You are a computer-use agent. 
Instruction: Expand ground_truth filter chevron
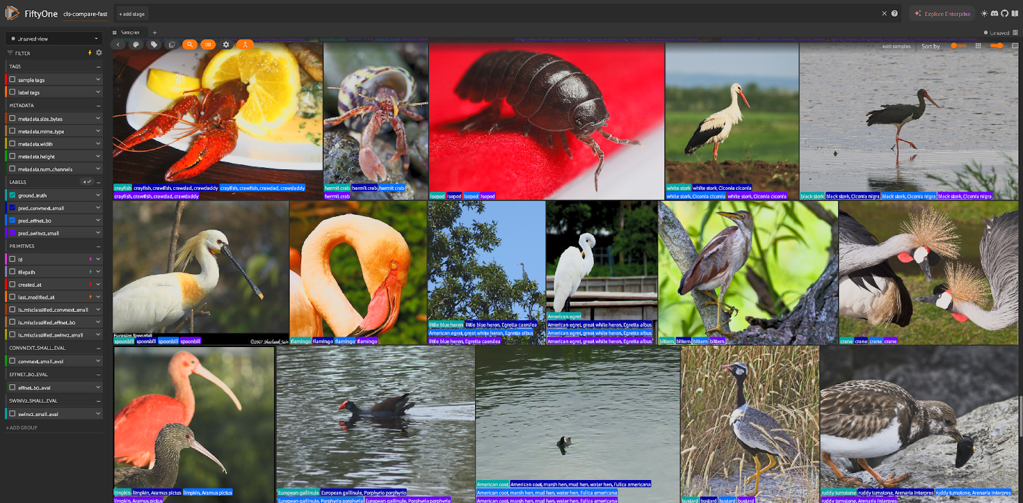tap(98, 195)
